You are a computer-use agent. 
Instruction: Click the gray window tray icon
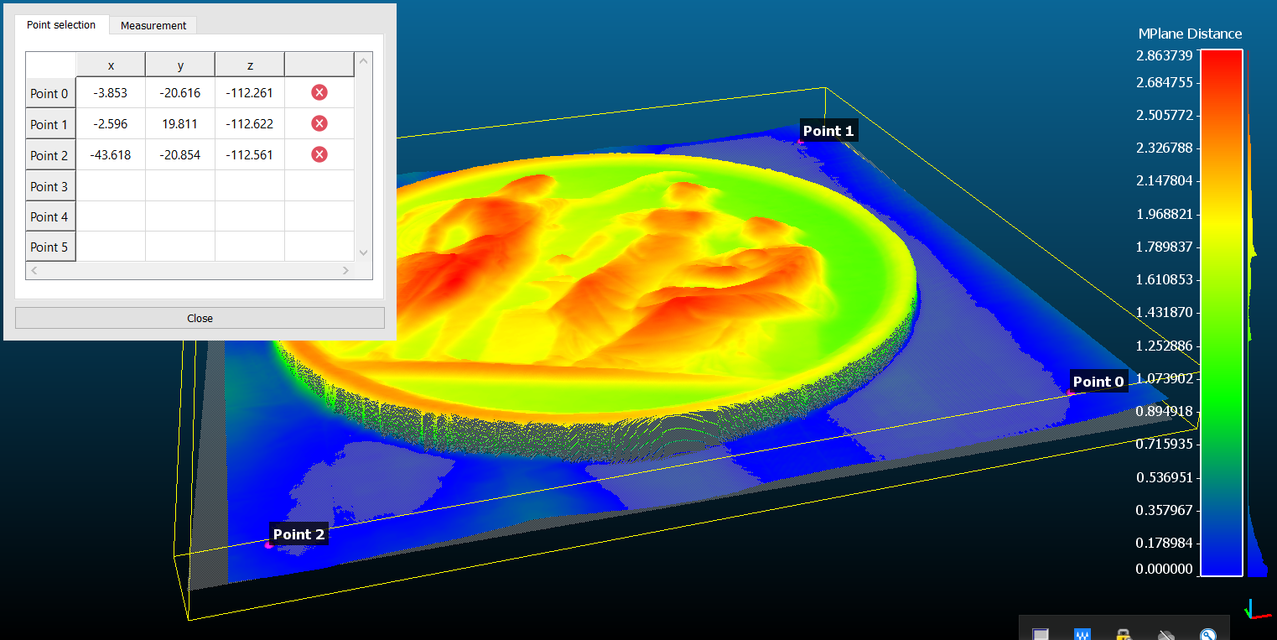pyautogui.click(x=1041, y=634)
